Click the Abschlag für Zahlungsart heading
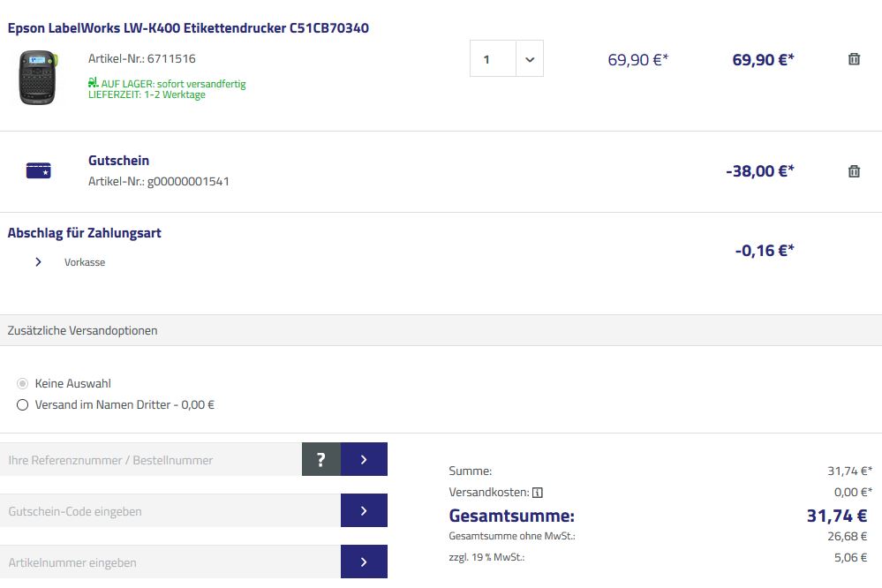This screenshot has height=588, width=882. (x=85, y=233)
